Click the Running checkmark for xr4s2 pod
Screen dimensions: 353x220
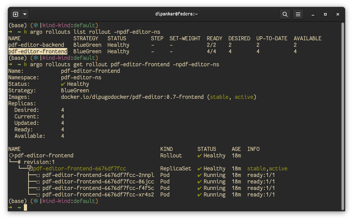coord(199,195)
